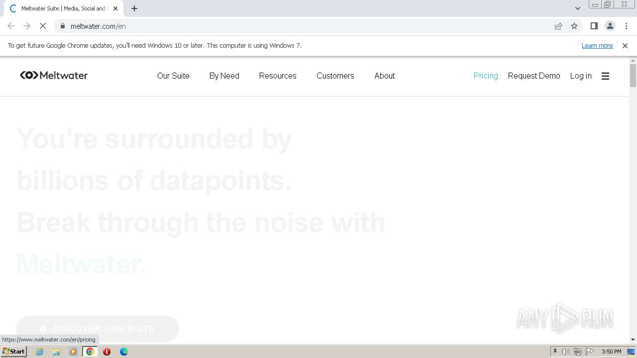This screenshot has height=358, width=637.
Task: Open the network tray icon
Action: coord(578,352)
